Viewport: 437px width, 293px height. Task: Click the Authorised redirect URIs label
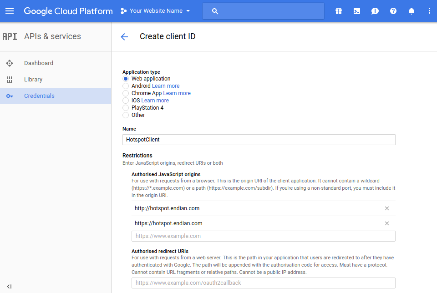[x=160, y=251]
